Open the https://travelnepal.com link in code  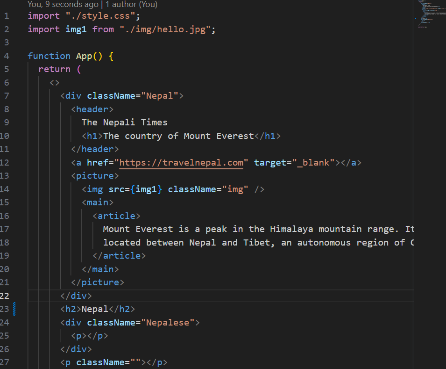click(181, 163)
